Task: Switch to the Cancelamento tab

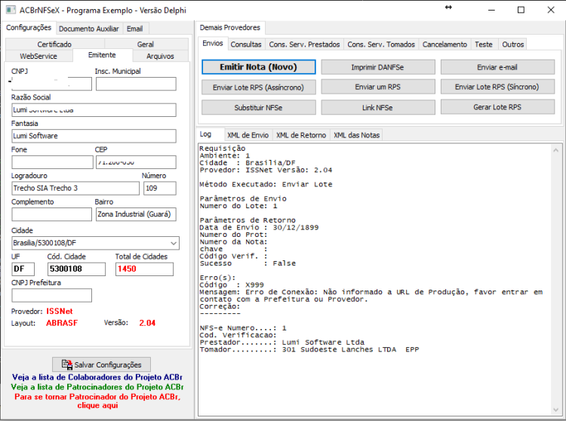Action: tap(444, 45)
